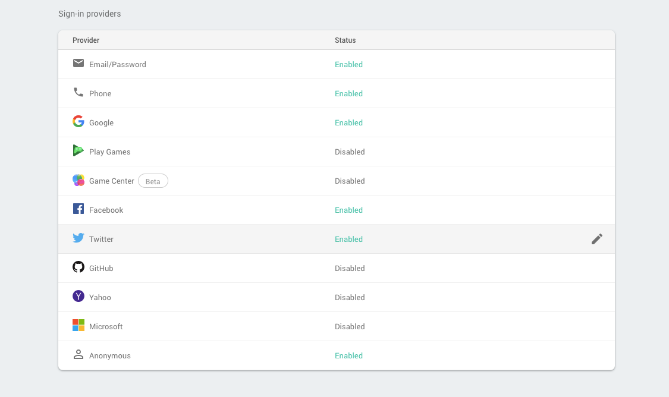The width and height of the screenshot is (669, 397).
Task: Select the Twitter provider label
Action: point(101,240)
